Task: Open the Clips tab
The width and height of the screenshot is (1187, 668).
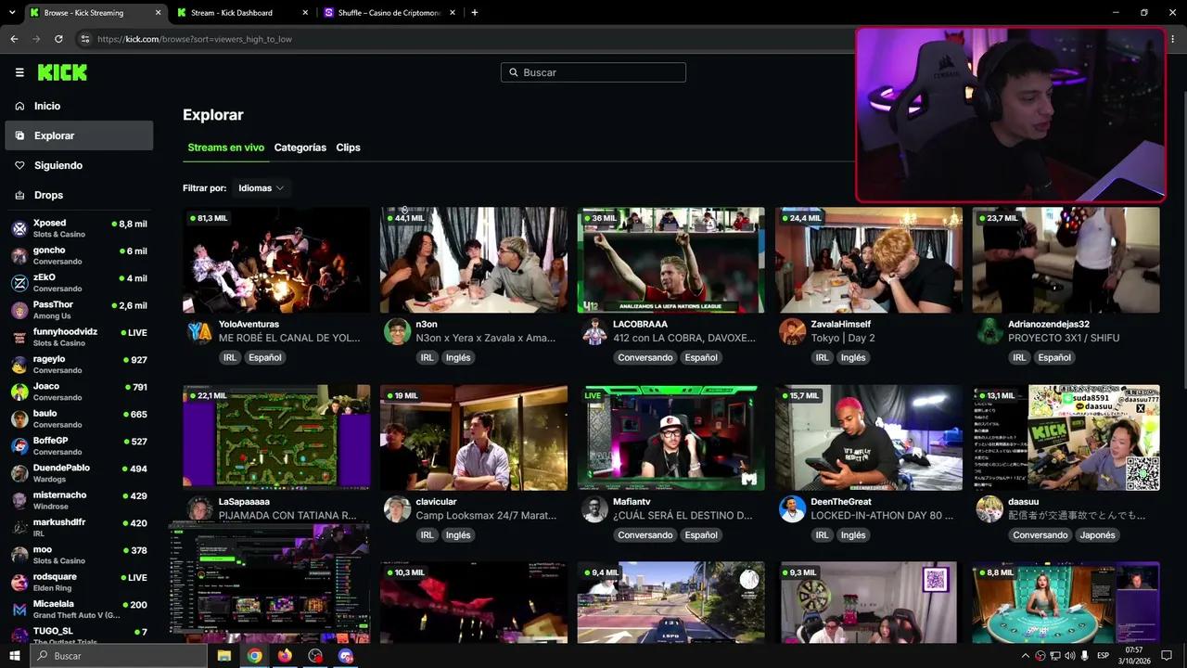Action: (x=348, y=148)
